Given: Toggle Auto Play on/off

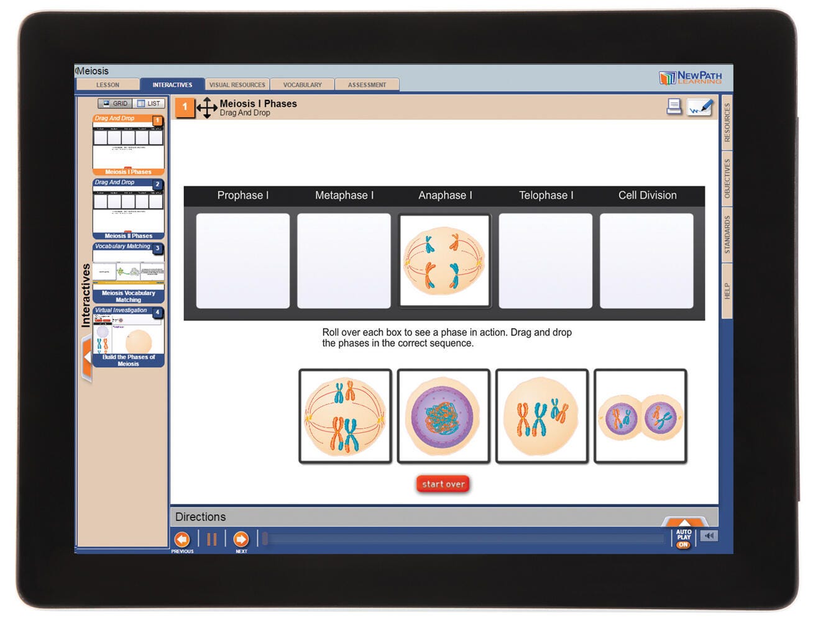Looking at the screenshot, I should [684, 538].
